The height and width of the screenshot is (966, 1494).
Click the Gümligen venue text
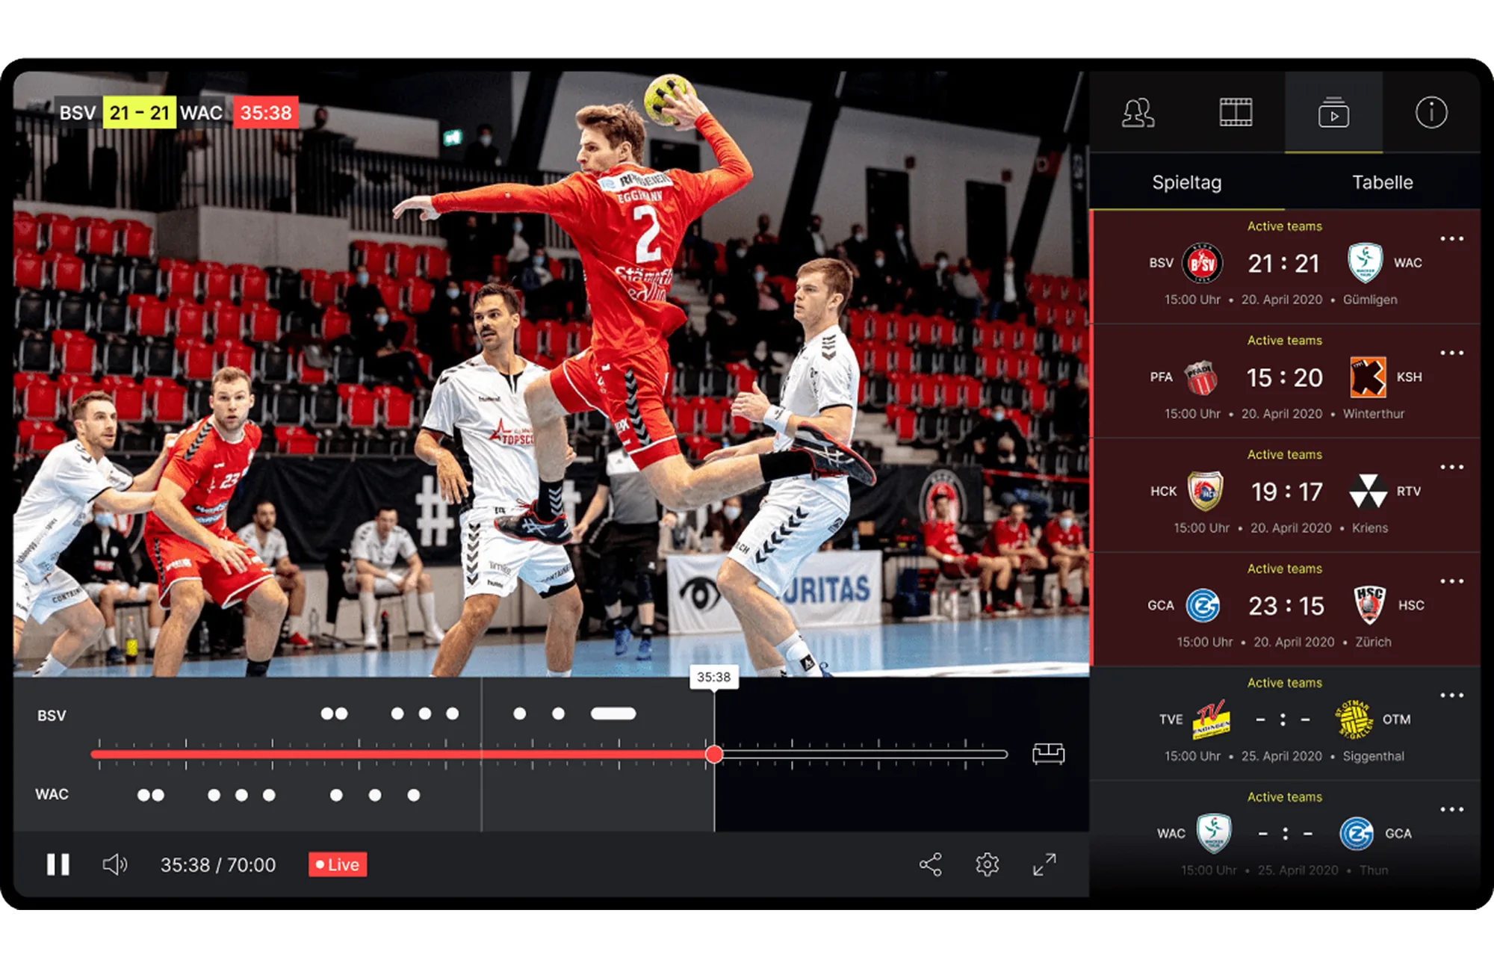(1370, 300)
